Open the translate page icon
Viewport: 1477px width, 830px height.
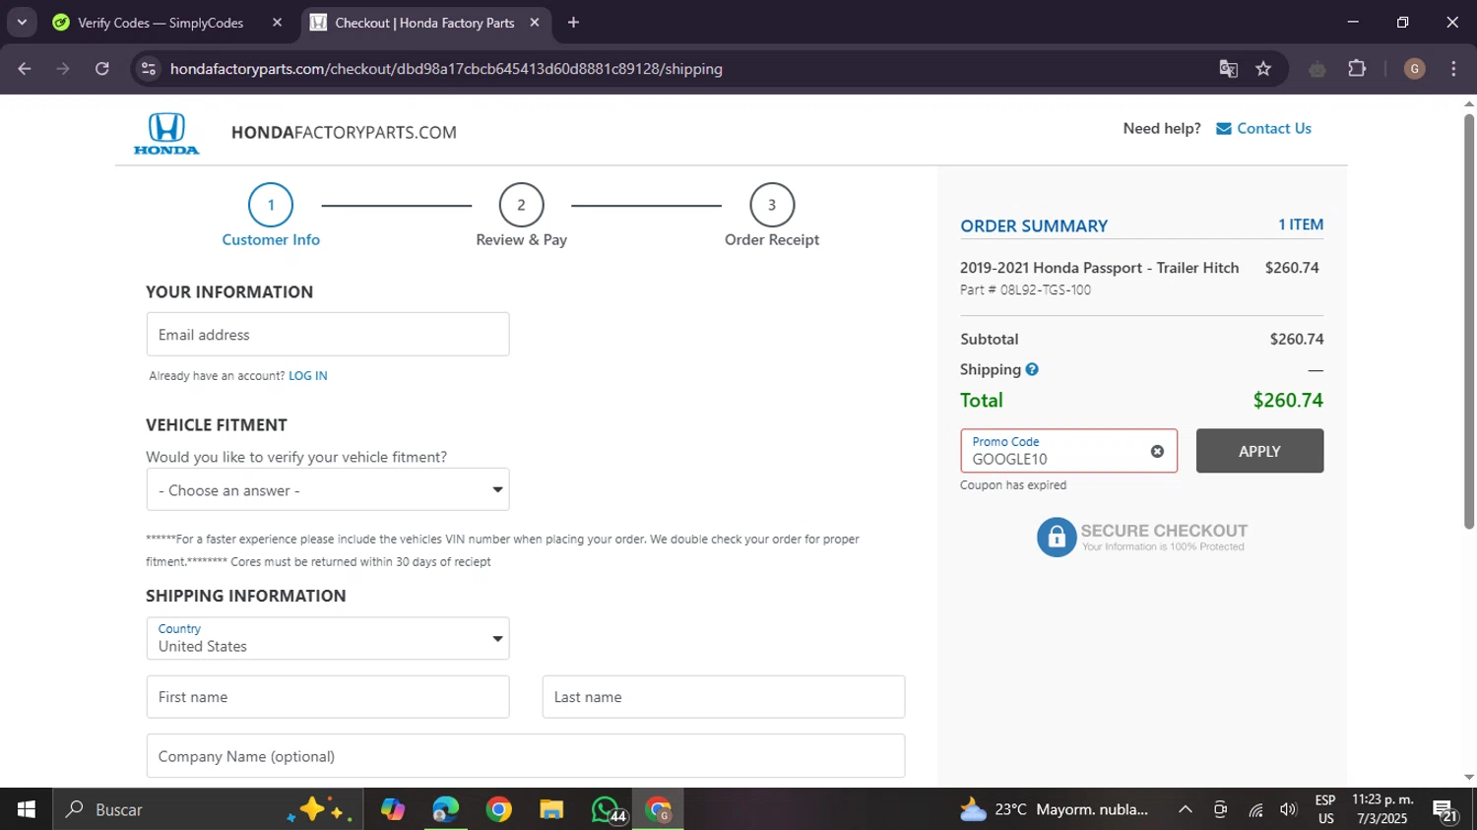tap(1228, 69)
